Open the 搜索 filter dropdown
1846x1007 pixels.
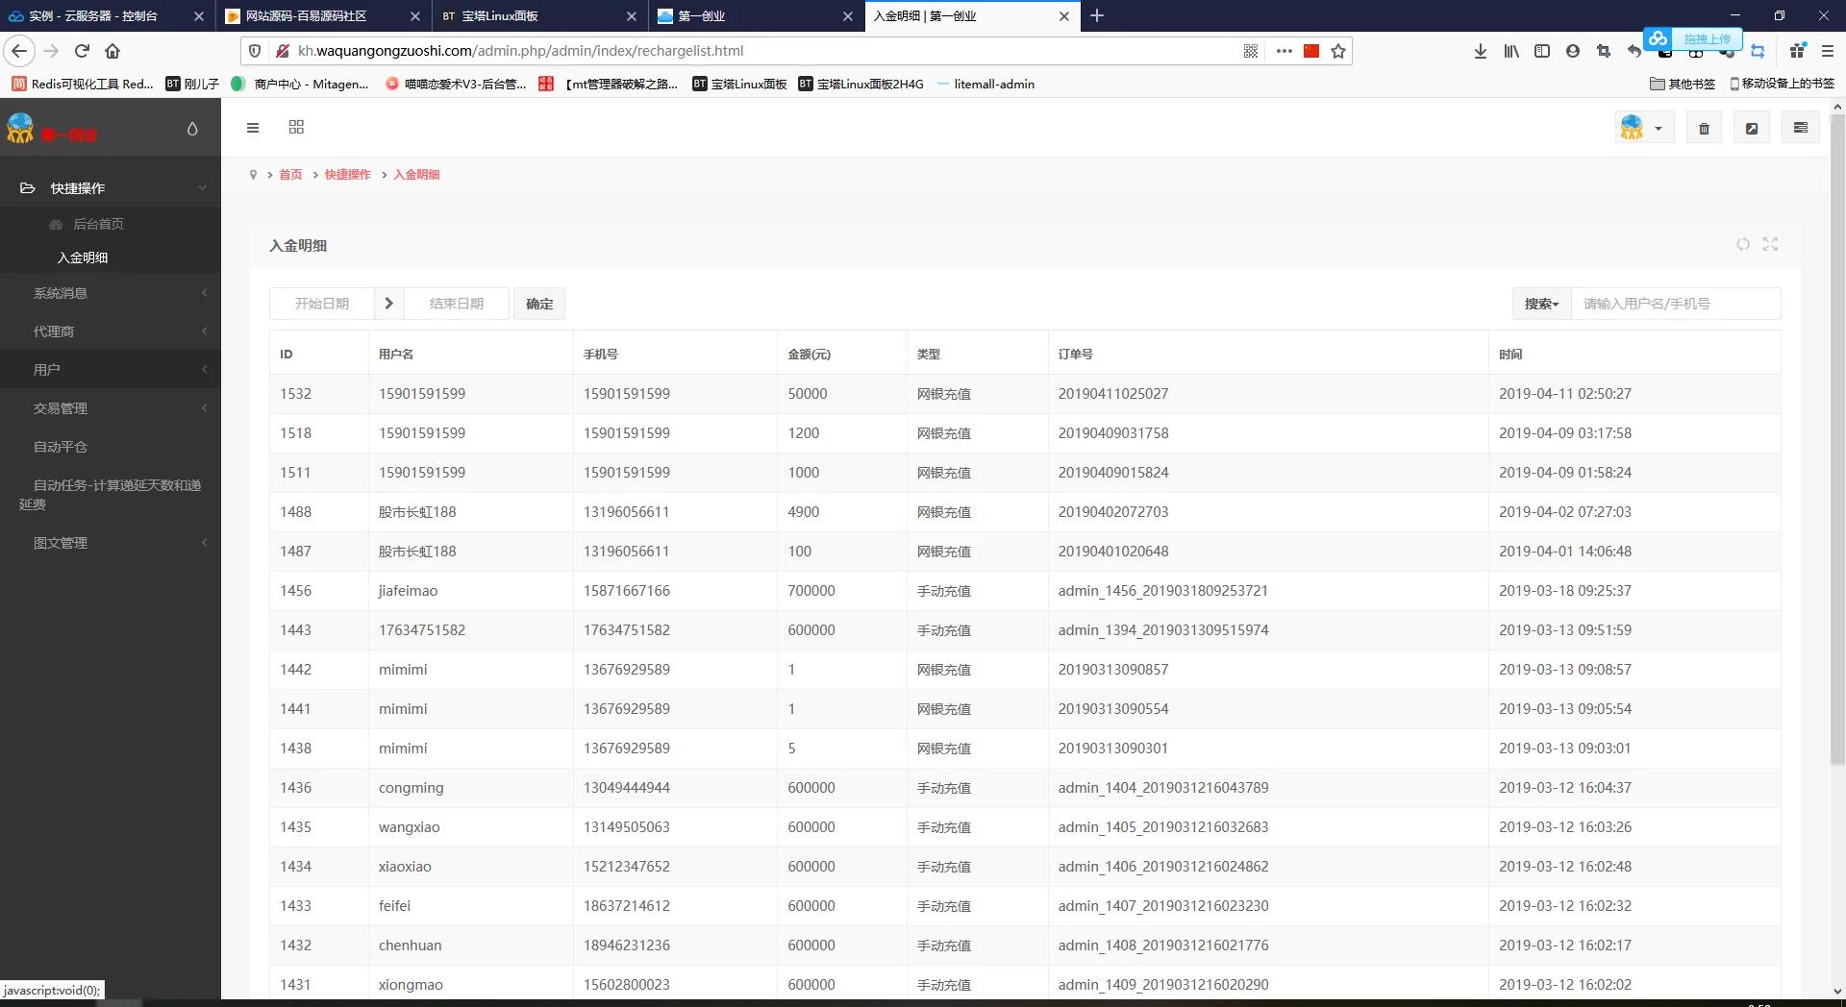(1540, 304)
